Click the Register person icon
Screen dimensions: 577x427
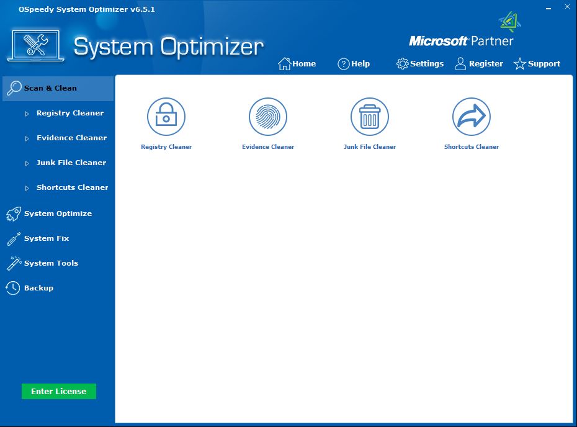click(x=460, y=64)
